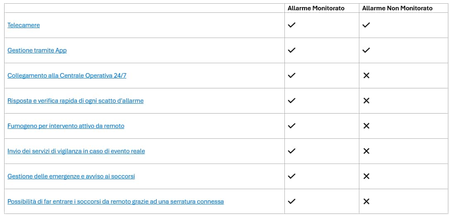Click the X icon for Invio servizi vigilanza
The height and width of the screenshot is (216, 450).
tap(366, 151)
